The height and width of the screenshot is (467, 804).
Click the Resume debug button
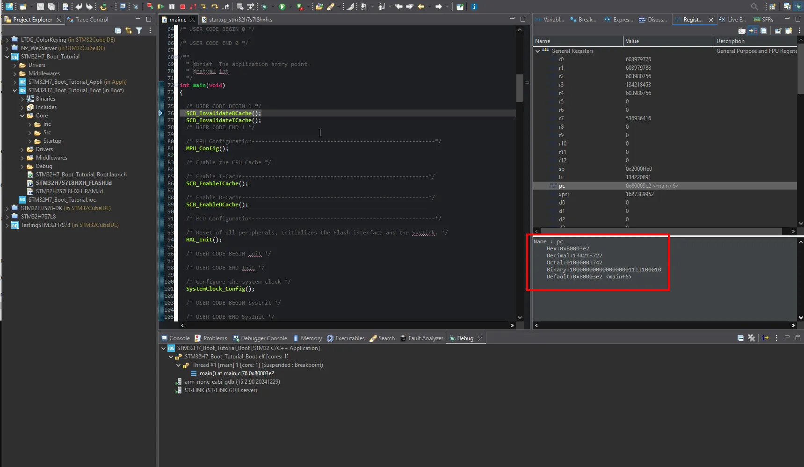coord(161,7)
